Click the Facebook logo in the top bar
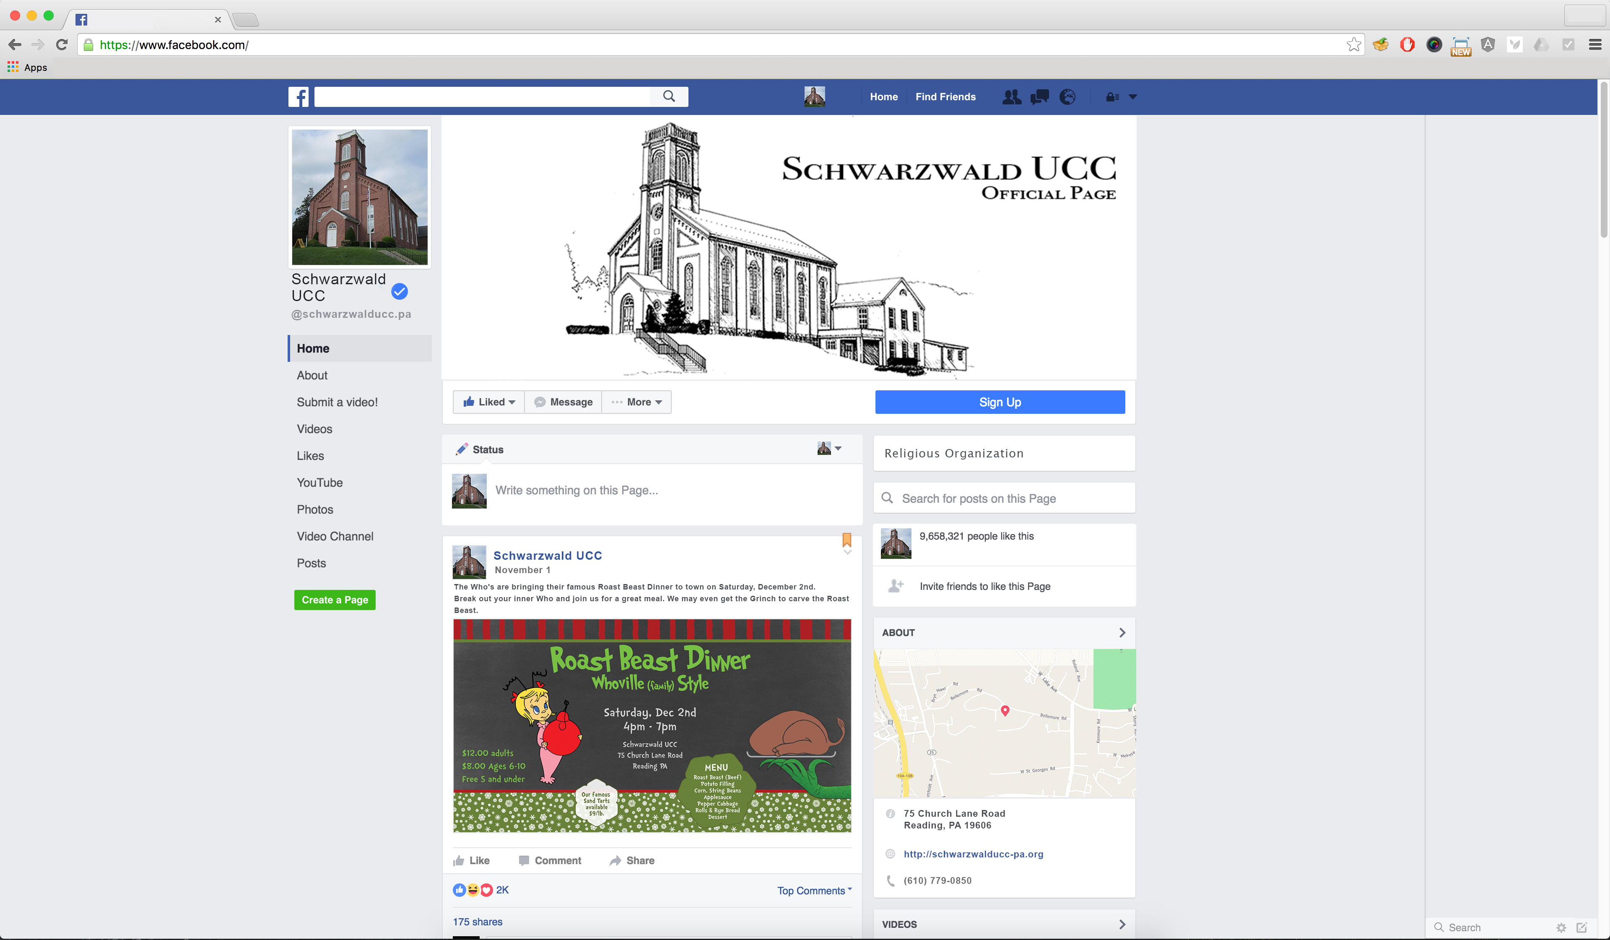 (299, 97)
